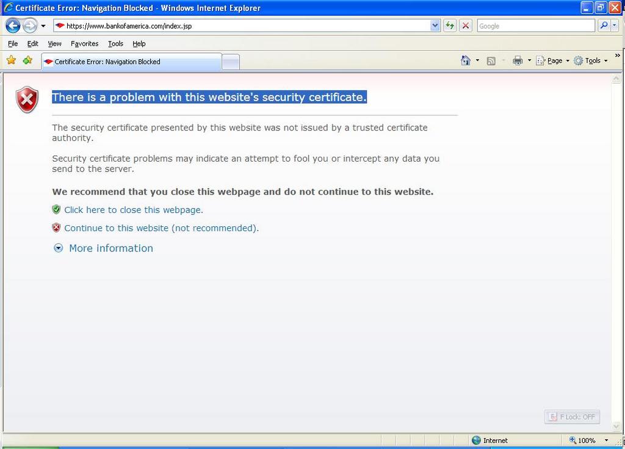This screenshot has height=449, width=625.
Task: Run search with the magnifying glass icon
Action: [x=604, y=26]
